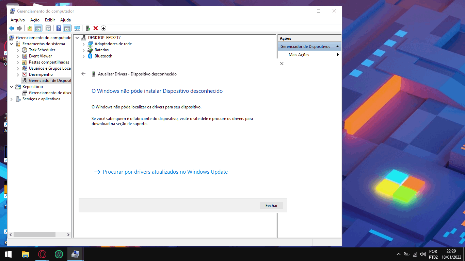
Task: Expand the Pastas compartilhadas node arrow
Action: (18, 62)
